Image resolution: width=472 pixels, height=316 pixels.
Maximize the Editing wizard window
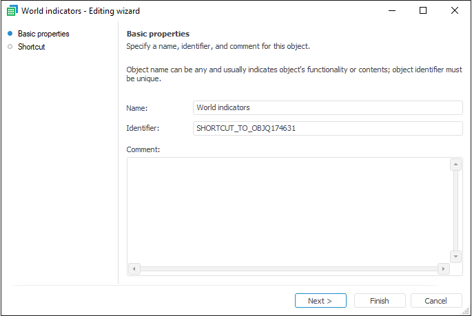pyautogui.click(x=423, y=11)
